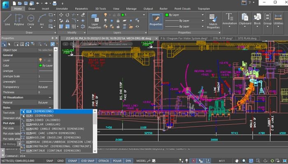Click the Mirror tool icon
The height and width of the screenshot is (164, 288).
point(67,20)
